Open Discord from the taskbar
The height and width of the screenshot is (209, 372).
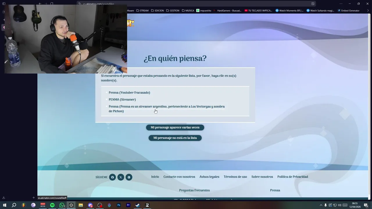point(90,205)
